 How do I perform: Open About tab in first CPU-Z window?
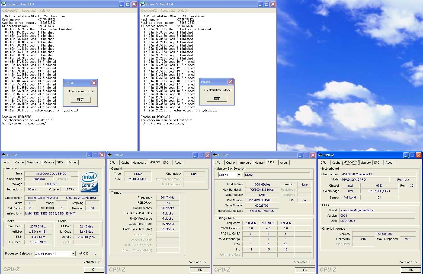(72, 162)
